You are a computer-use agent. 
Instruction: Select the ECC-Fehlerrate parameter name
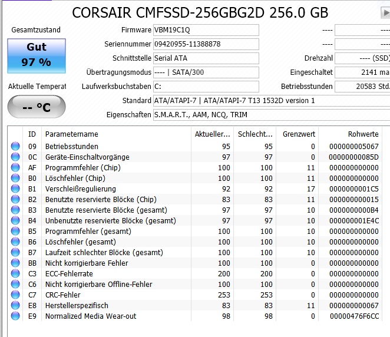[x=69, y=274]
